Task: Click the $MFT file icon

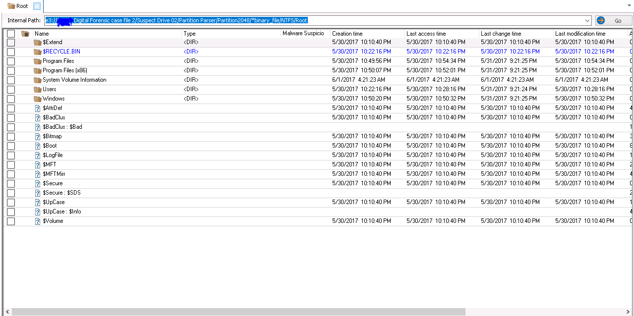Action: (x=38, y=165)
